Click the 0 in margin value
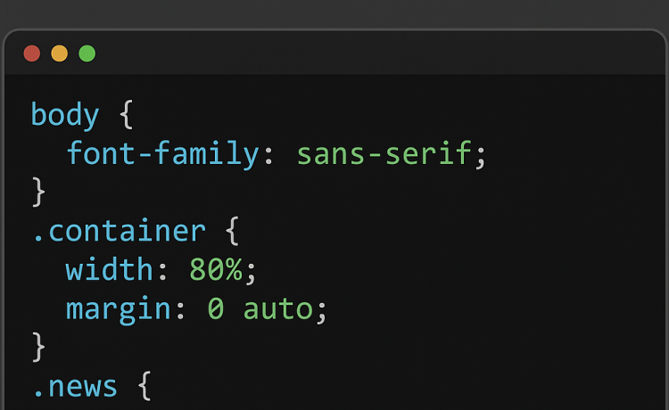669x410 pixels. coord(216,308)
